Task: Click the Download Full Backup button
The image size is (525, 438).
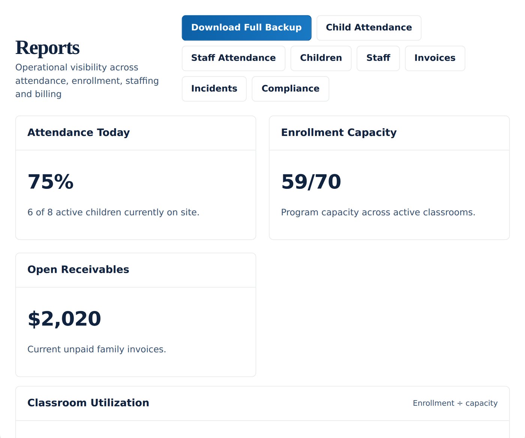Action: [246, 28]
